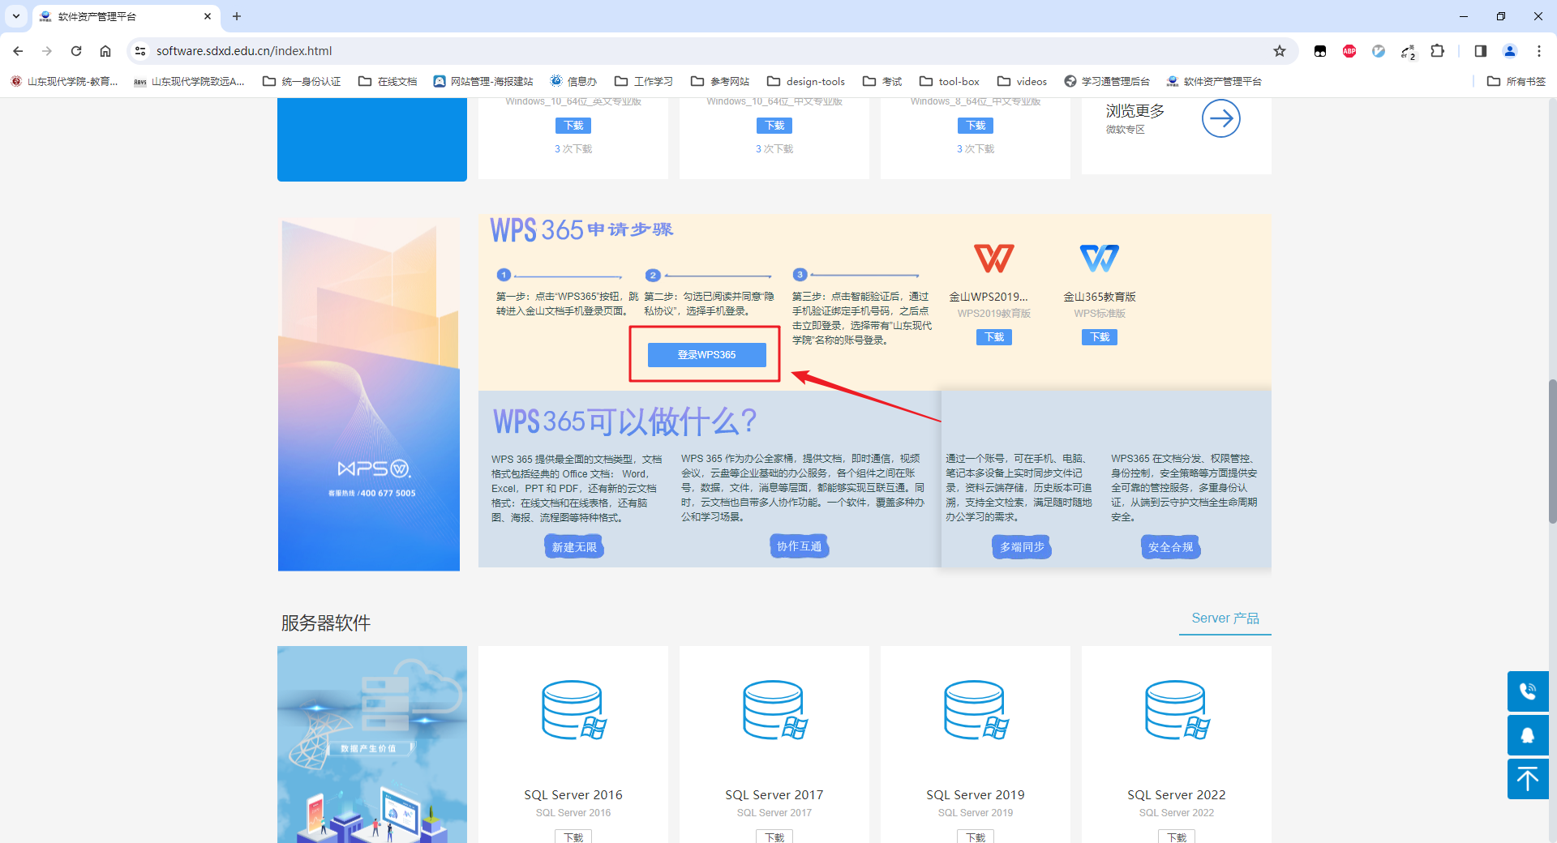The image size is (1557, 843).
Task: Download Windows_8_64位 中文专业版
Action: point(976,126)
